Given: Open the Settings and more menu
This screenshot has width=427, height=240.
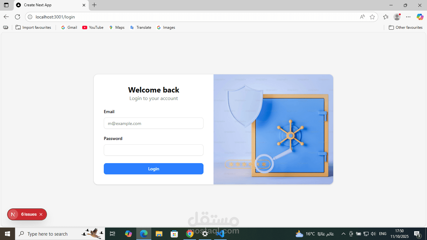Looking at the screenshot, I should click(x=408, y=17).
